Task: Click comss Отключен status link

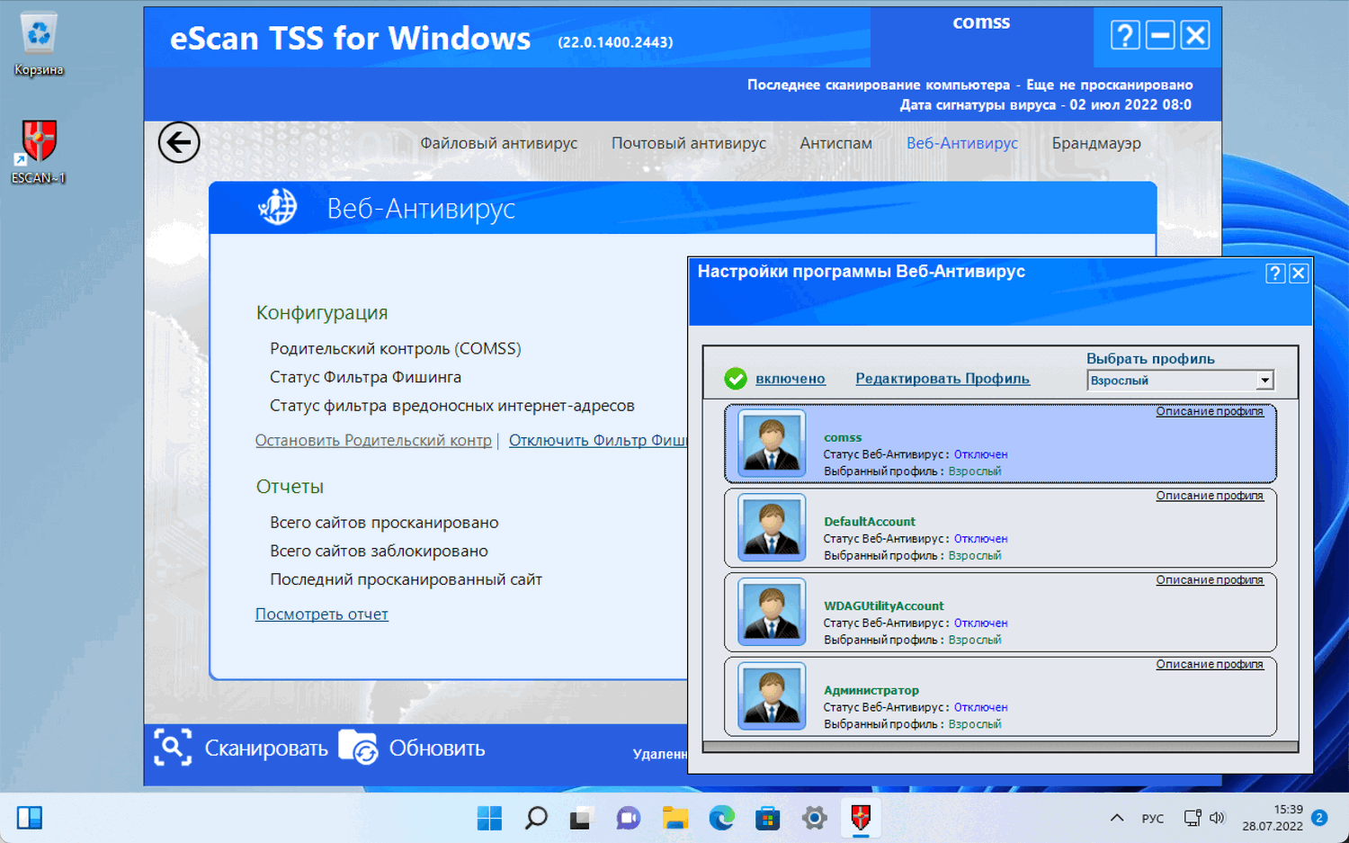Action: (x=981, y=454)
